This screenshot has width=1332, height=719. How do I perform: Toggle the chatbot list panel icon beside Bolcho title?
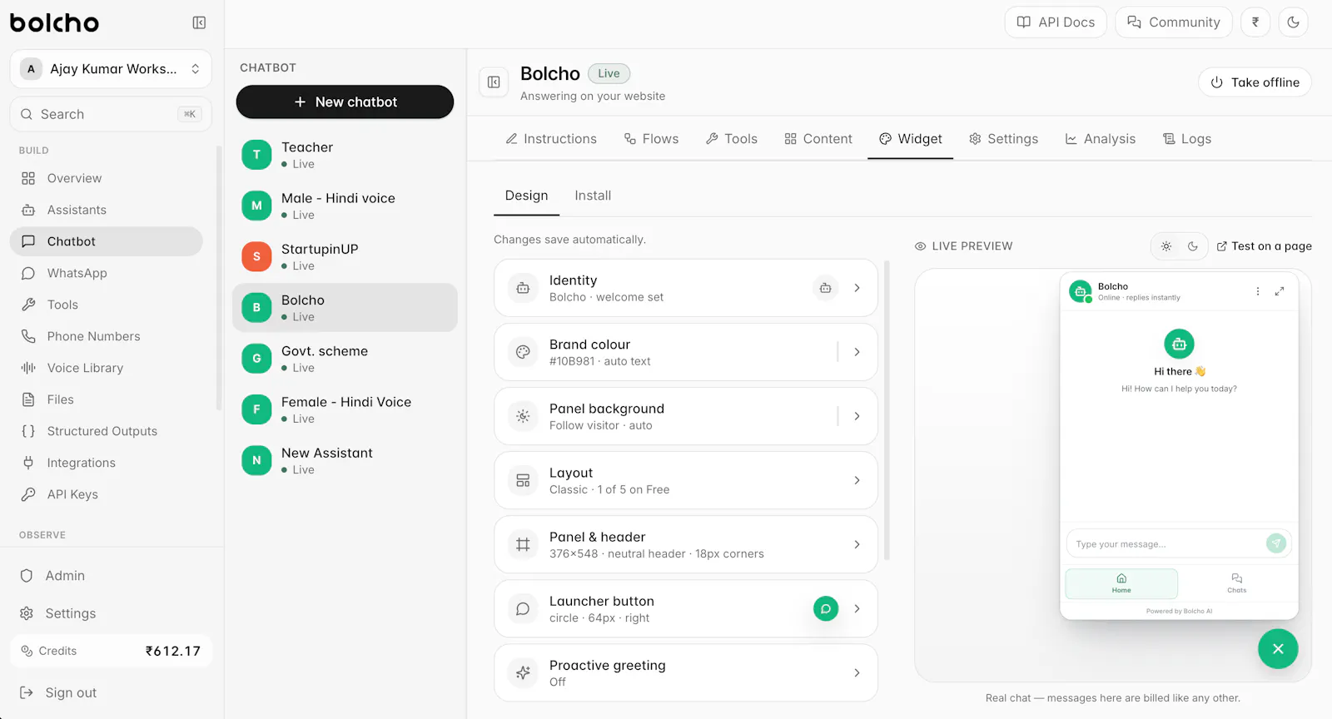click(x=494, y=82)
